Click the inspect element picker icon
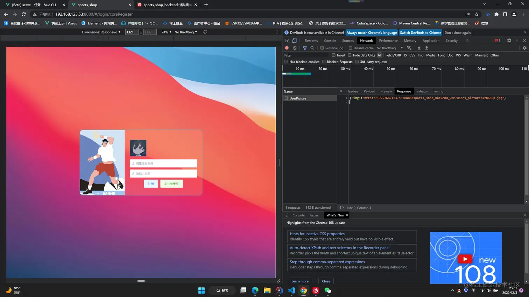529x297 pixels. pos(287,40)
